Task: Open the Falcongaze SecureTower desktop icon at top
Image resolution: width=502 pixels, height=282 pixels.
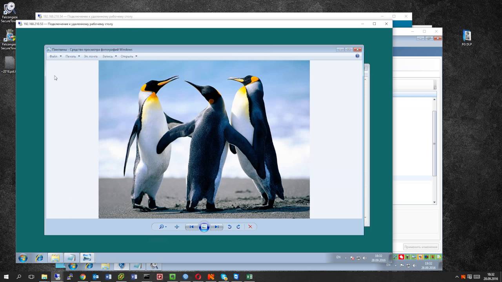Action: pyautogui.click(x=9, y=13)
